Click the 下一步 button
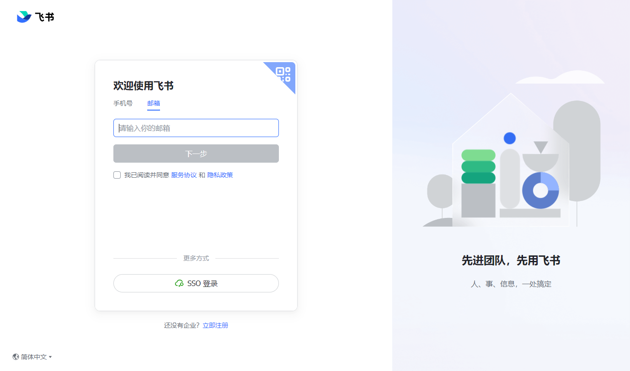Screen dimensions: 630x371 pyautogui.click(x=196, y=154)
